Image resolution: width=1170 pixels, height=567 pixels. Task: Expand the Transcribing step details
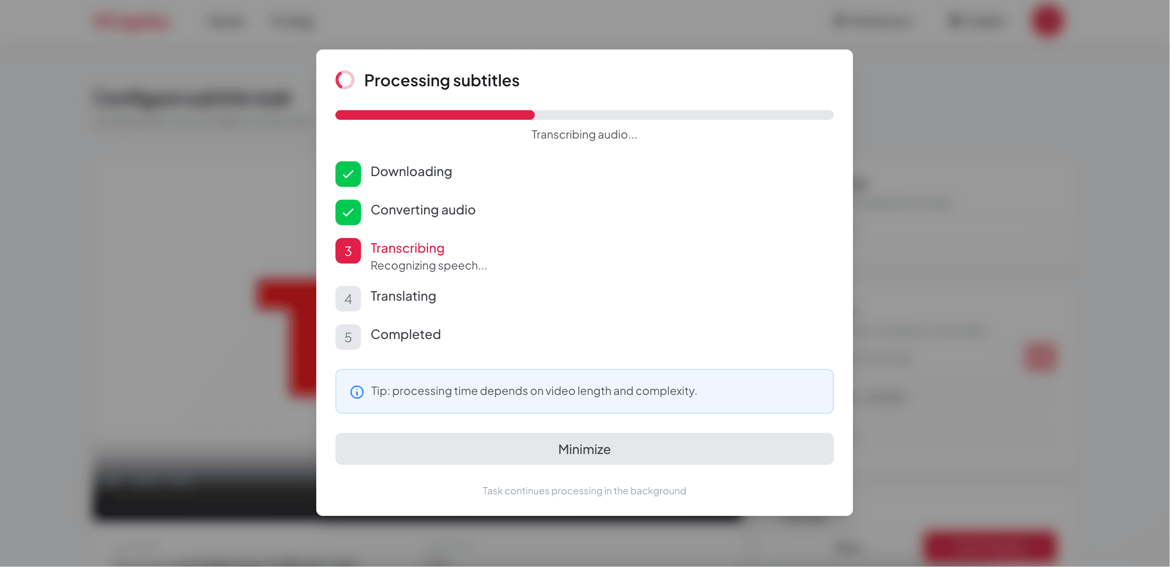[407, 248]
